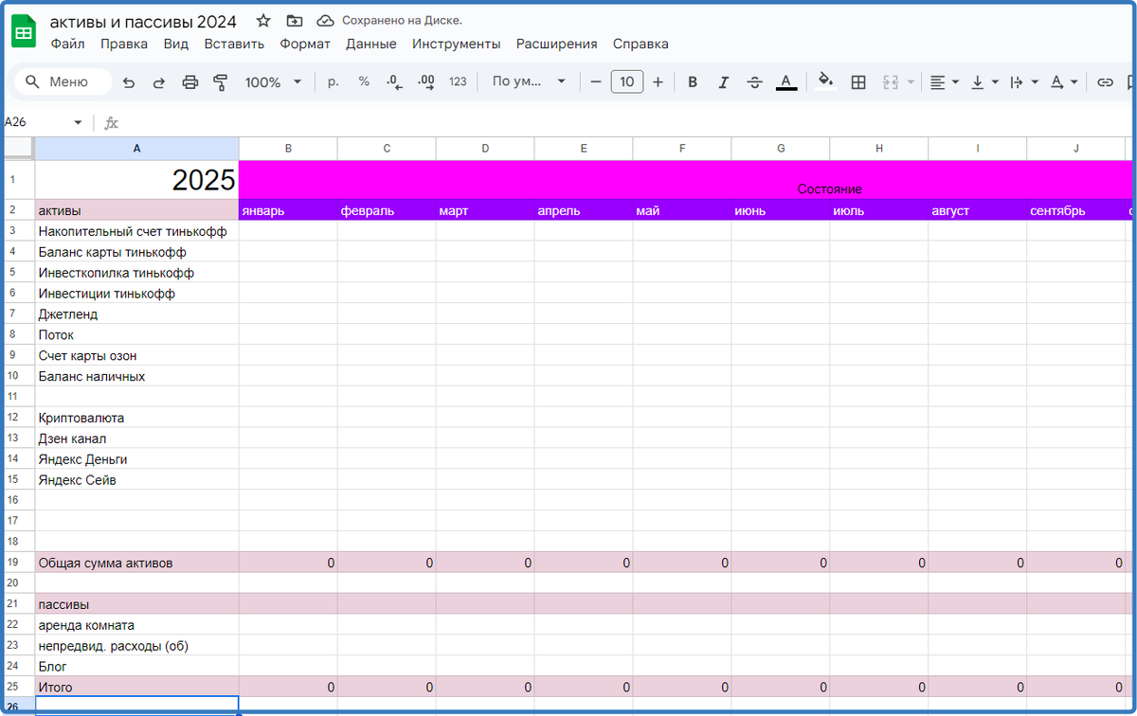The width and height of the screenshot is (1137, 716).
Task: Open the 123 number formats menu
Action: [x=458, y=82]
